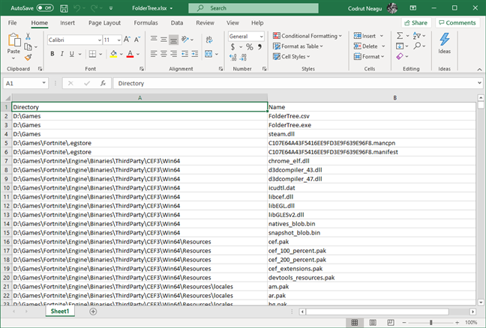Click Find & Select magnifier icon
The width and height of the screenshot is (486, 328).
[418, 46]
